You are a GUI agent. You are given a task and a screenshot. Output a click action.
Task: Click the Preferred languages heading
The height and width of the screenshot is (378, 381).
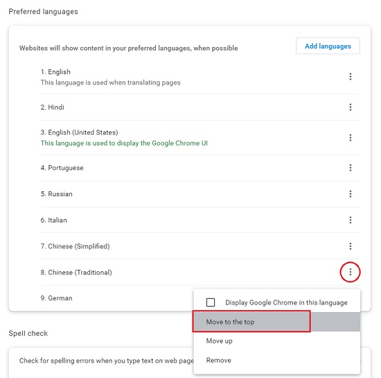pyautogui.click(x=43, y=12)
